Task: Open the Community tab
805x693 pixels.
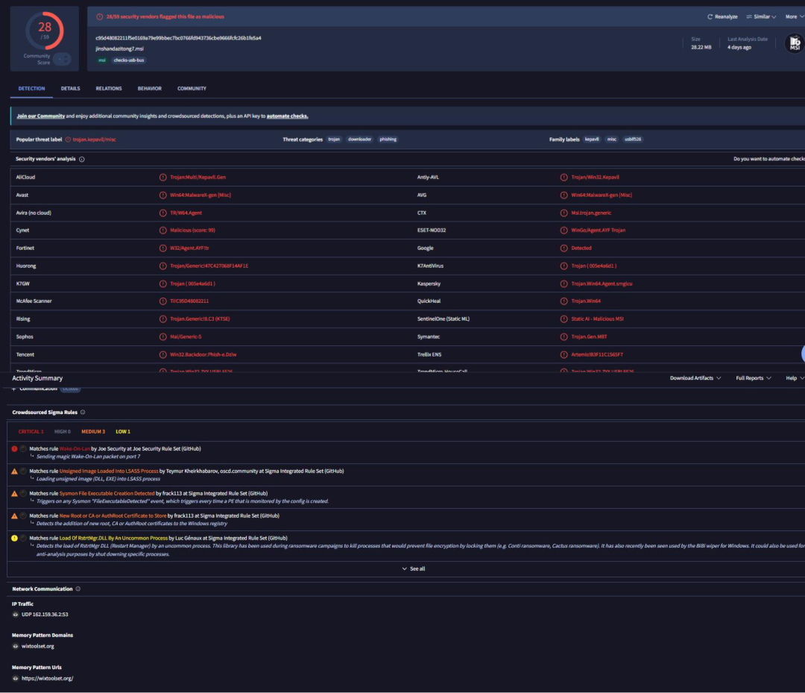Action: (192, 89)
